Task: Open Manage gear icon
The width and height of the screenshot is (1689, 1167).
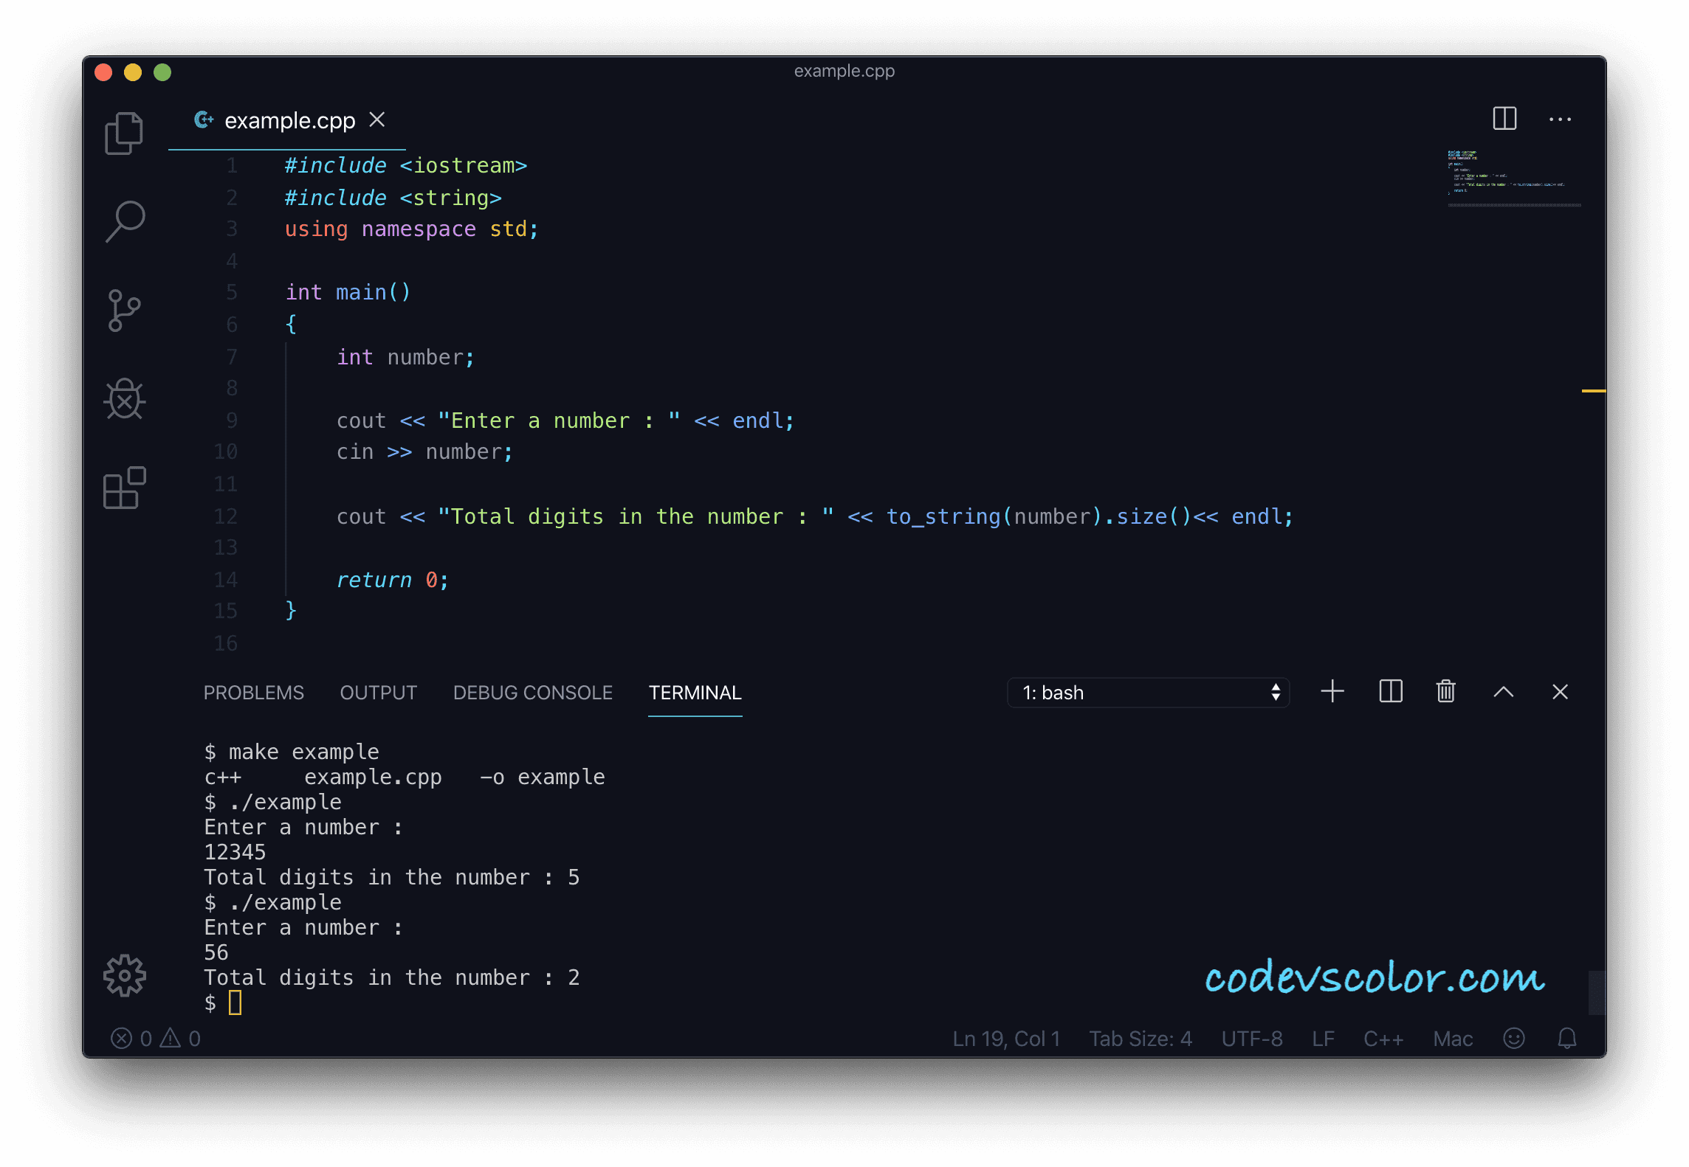Action: (x=124, y=975)
